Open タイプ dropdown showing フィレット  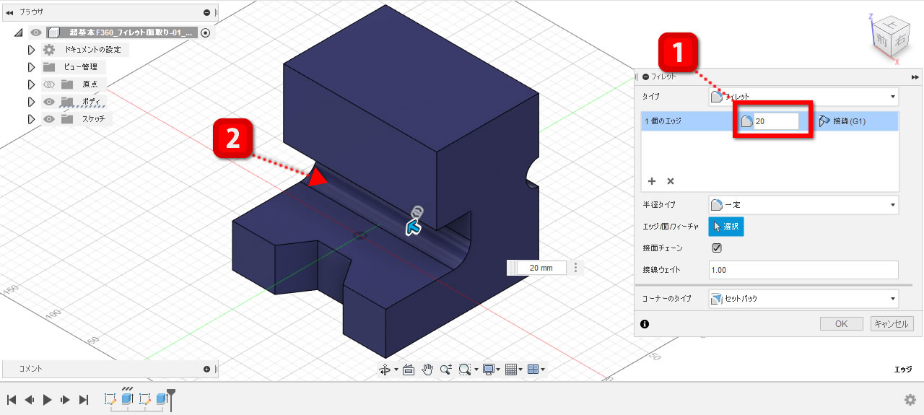point(803,96)
